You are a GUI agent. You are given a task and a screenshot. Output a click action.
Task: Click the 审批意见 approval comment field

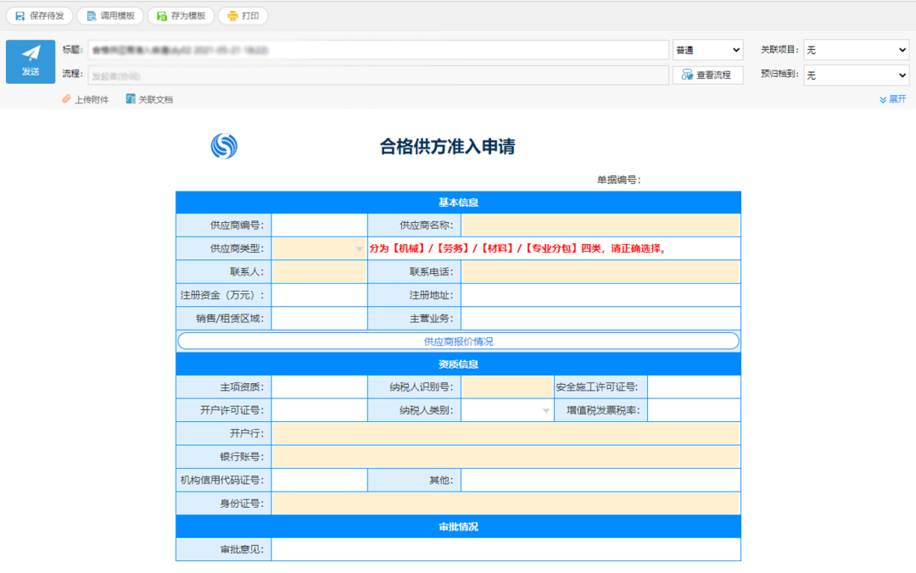[x=505, y=549]
